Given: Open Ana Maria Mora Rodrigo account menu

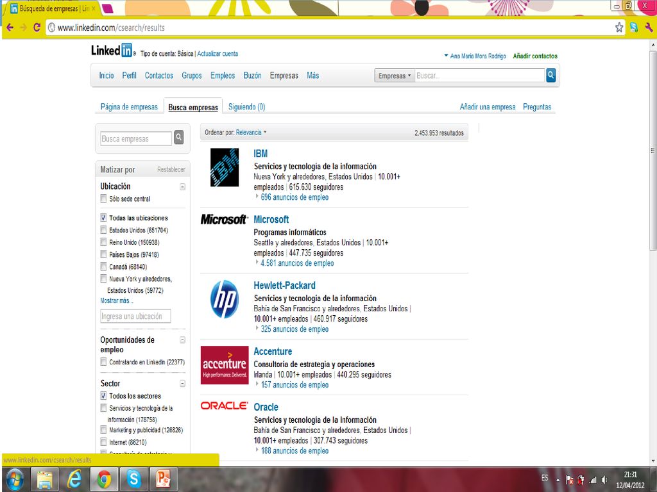Looking at the screenshot, I should pyautogui.click(x=475, y=56).
